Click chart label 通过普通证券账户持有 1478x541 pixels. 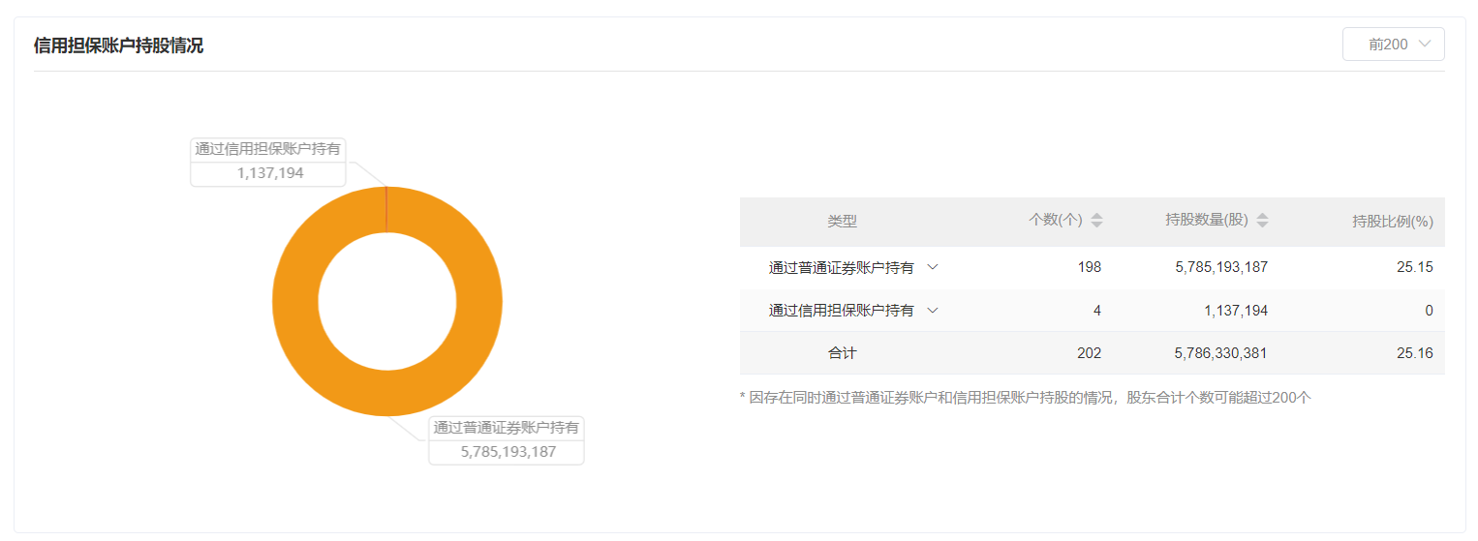tap(507, 428)
